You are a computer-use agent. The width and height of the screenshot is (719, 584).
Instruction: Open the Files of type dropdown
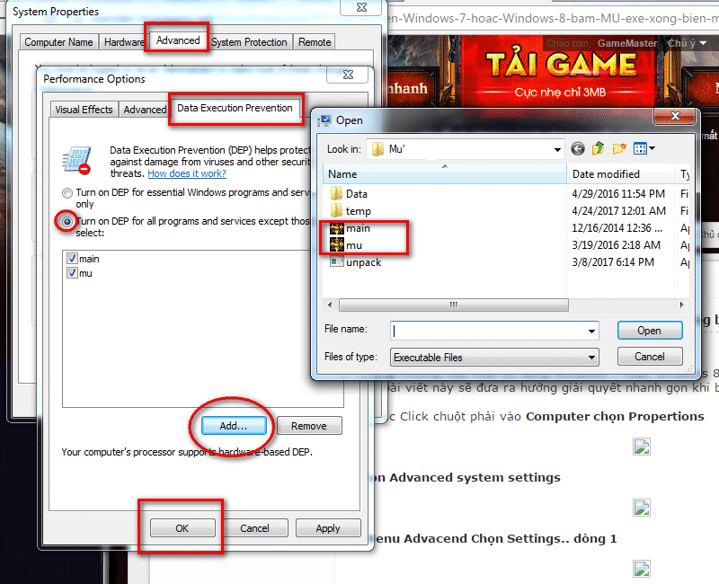pyautogui.click(x=590, y=357)
